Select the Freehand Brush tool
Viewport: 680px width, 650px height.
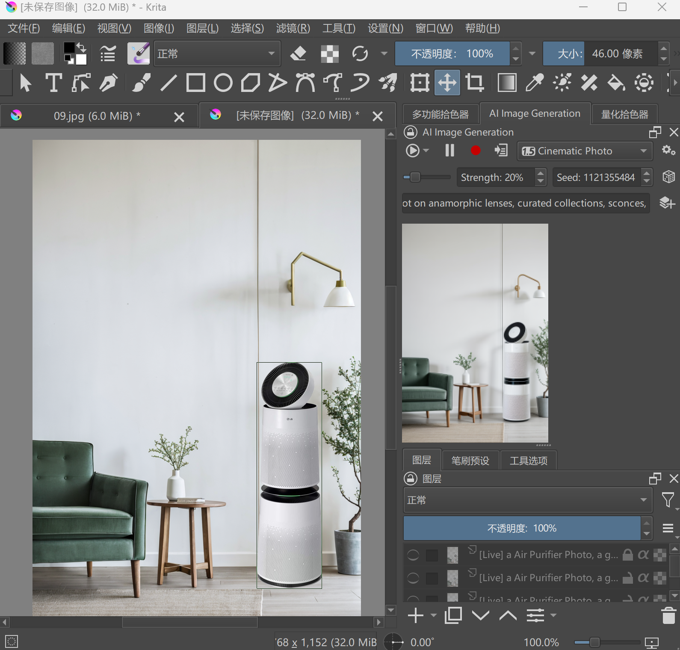coord(141,83)
